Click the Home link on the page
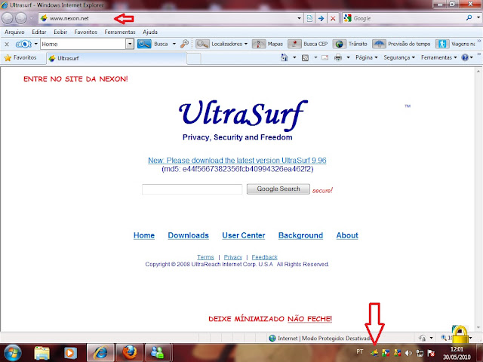 [x=144, y=235]
